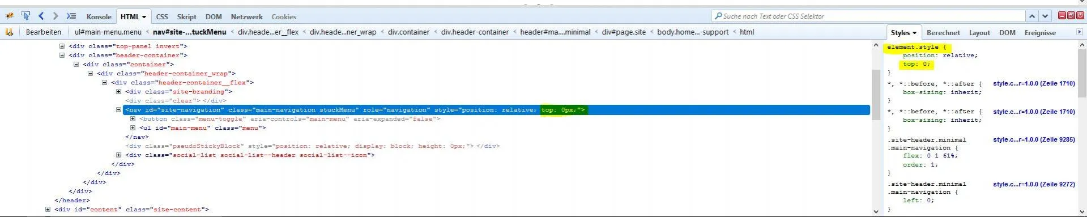Collapse the header-container_wrap div node
Screen dimensions: 1087x217
[x=90, y=74]
